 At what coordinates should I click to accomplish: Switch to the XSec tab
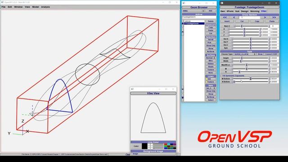[264, 11]
